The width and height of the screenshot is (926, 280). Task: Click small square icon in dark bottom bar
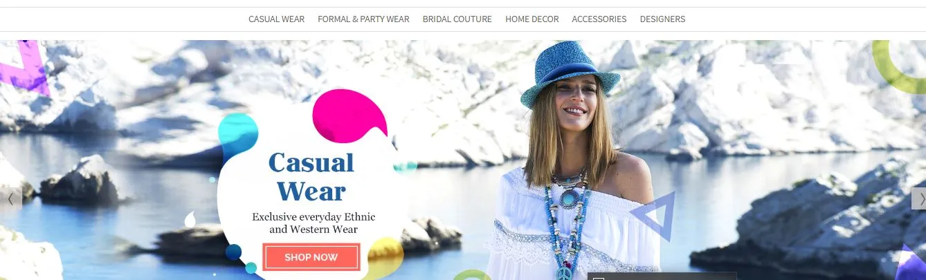[x=599, y=278]
